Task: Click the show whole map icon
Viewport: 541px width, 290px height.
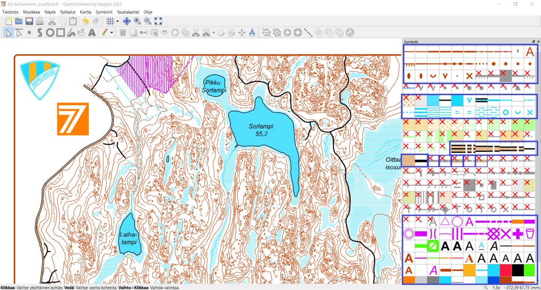Action: (158, 21)
